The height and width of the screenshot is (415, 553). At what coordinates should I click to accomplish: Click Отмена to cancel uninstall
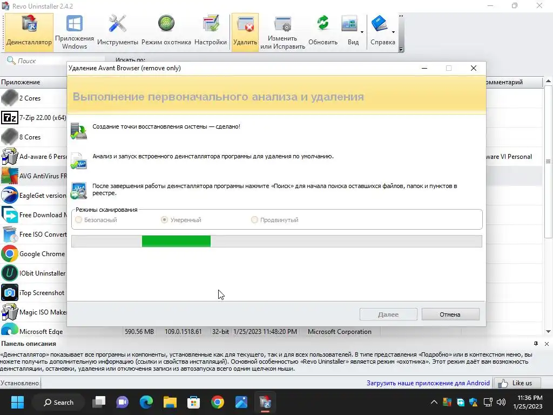pos(450,314)
